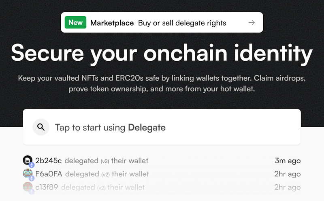Open address F6a0FA delegation entry
Image resolution: width=324 pixels, height=201 pixels.
point(49,174)
